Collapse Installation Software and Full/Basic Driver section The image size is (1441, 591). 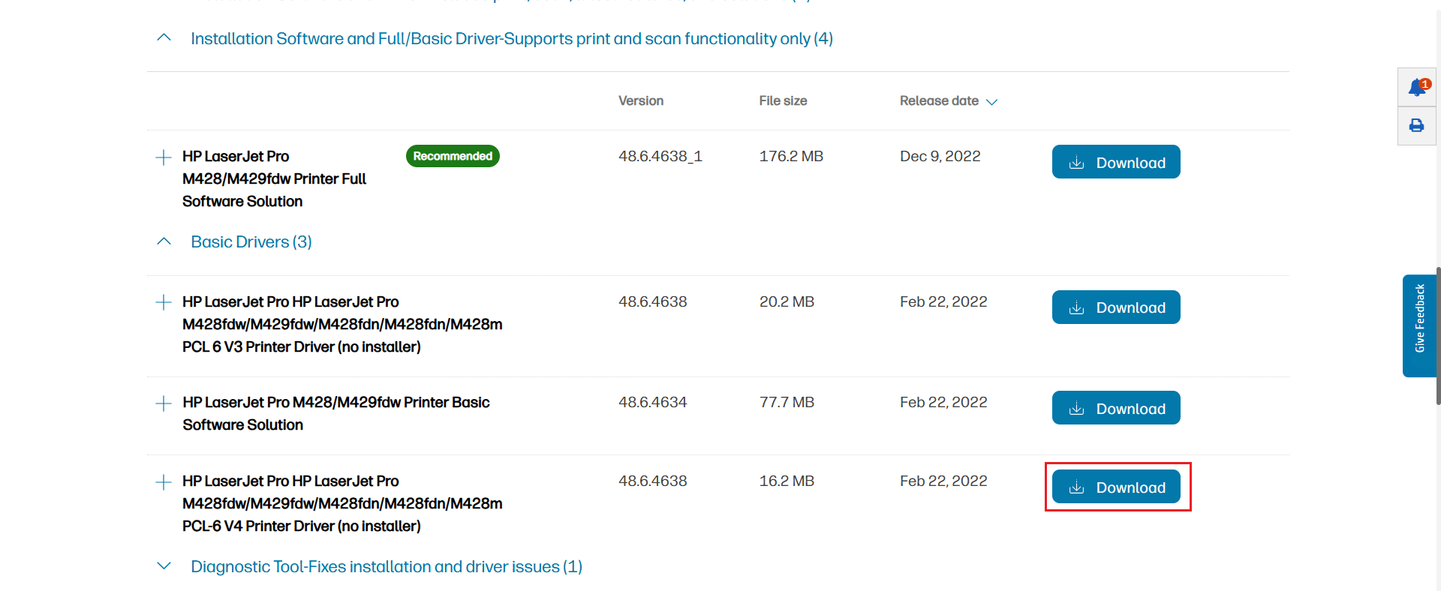click(x=164, y=38)
